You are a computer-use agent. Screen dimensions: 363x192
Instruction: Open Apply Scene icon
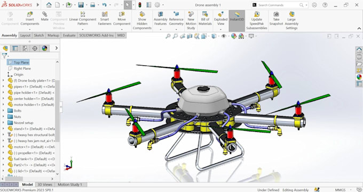pyautogui.click(x=241, y=36)
